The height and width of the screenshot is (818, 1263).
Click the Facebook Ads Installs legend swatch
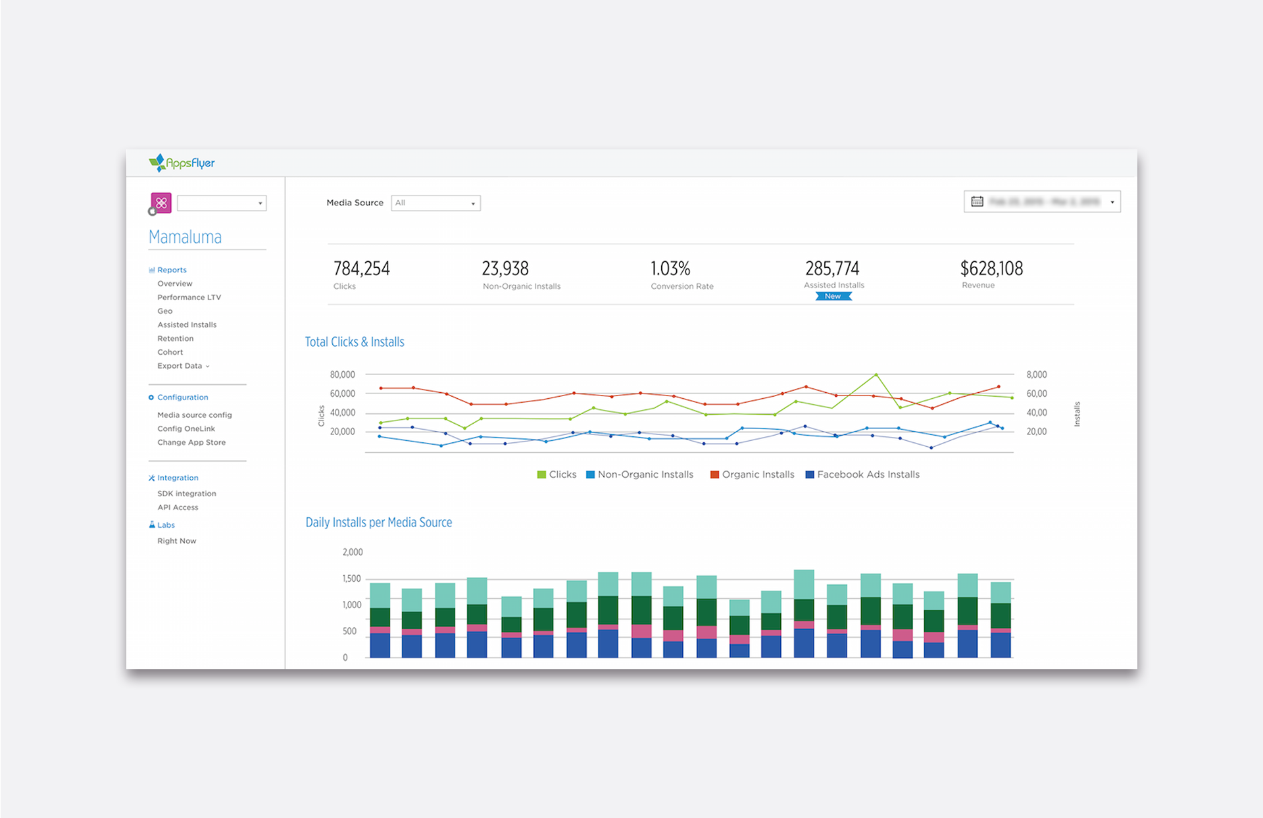click(810, 474)
